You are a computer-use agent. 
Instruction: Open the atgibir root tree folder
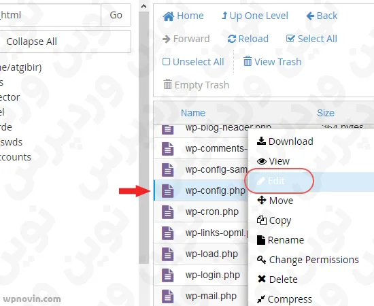pyautogui.click(x=21, y=67)
